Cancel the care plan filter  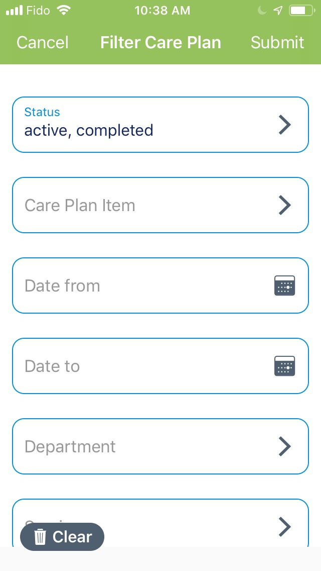point(42,43)
